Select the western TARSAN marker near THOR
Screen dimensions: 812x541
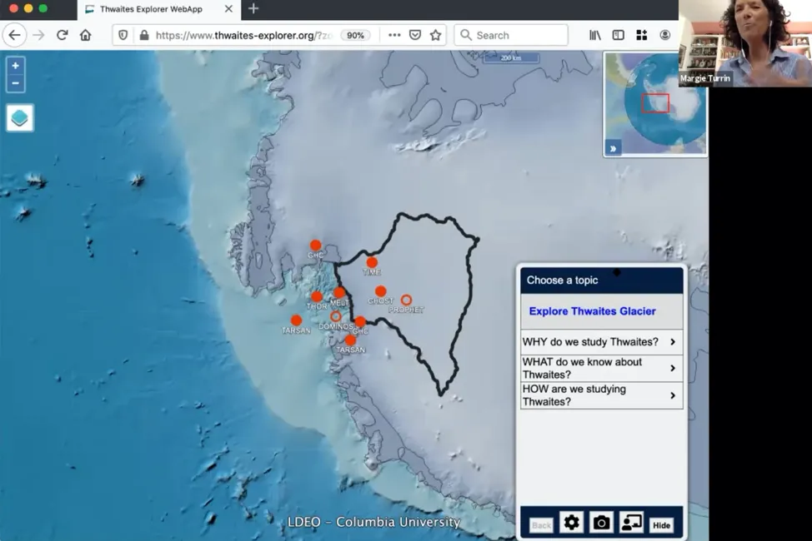[296, 320]
